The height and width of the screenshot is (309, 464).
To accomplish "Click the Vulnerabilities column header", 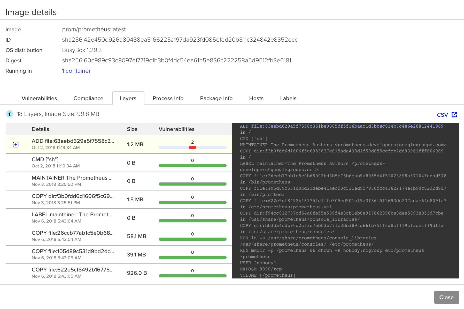I will (x=176, y=129).
